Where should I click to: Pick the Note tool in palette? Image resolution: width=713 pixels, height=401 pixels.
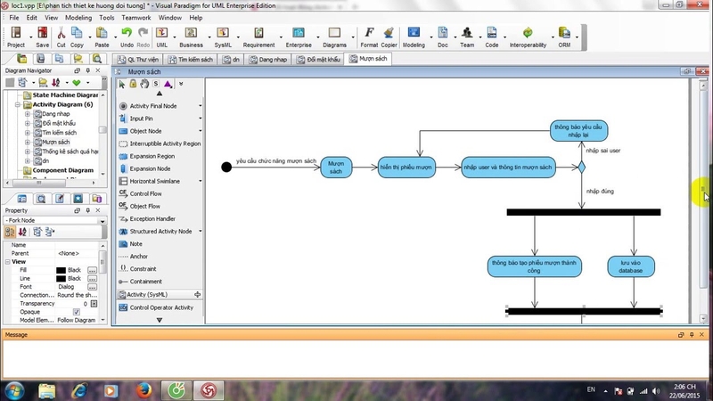135,244
